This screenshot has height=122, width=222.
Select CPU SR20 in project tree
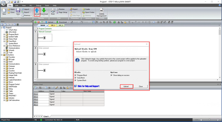pos(13,32)
